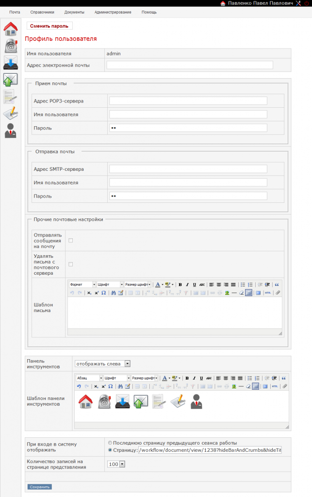
Task: Insert special character omega in toolbar template editor
Action: tap(111, 386)
